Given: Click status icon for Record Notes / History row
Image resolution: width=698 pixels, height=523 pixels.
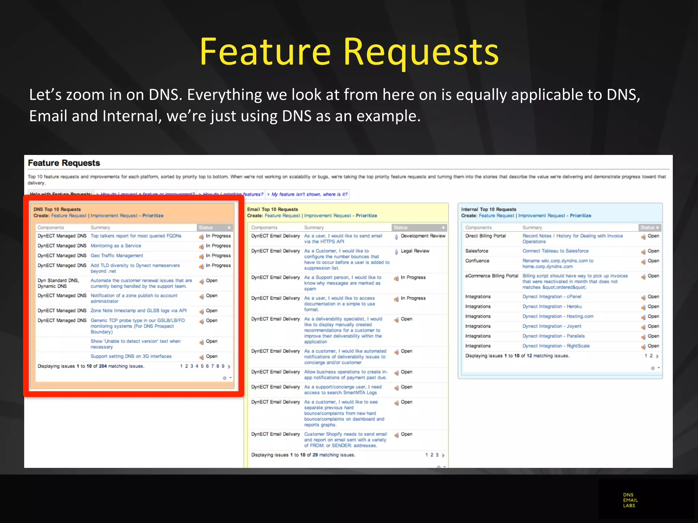Looking at the screenshot, I should 643,237.
